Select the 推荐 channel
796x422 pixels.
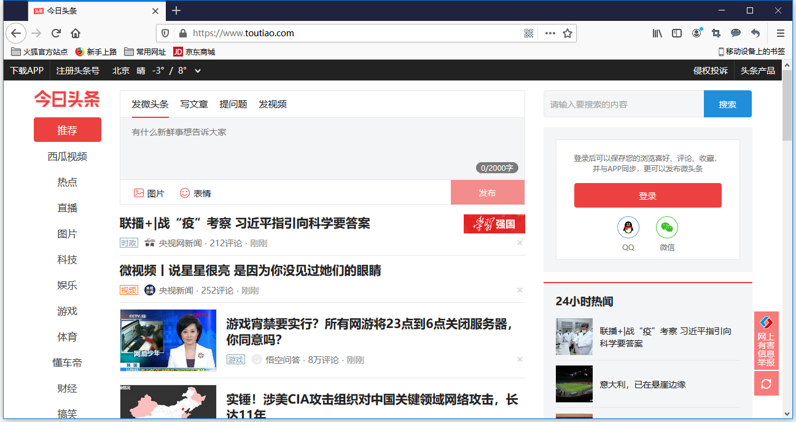click(68, 130)
